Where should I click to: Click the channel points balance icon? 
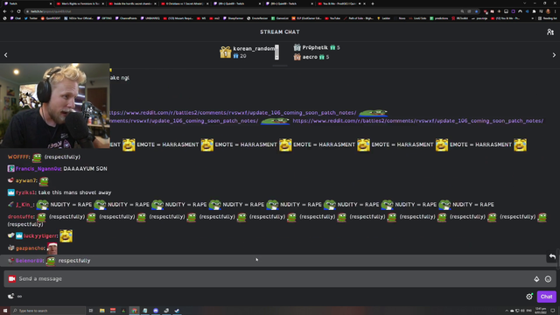(x=11, y=296)
